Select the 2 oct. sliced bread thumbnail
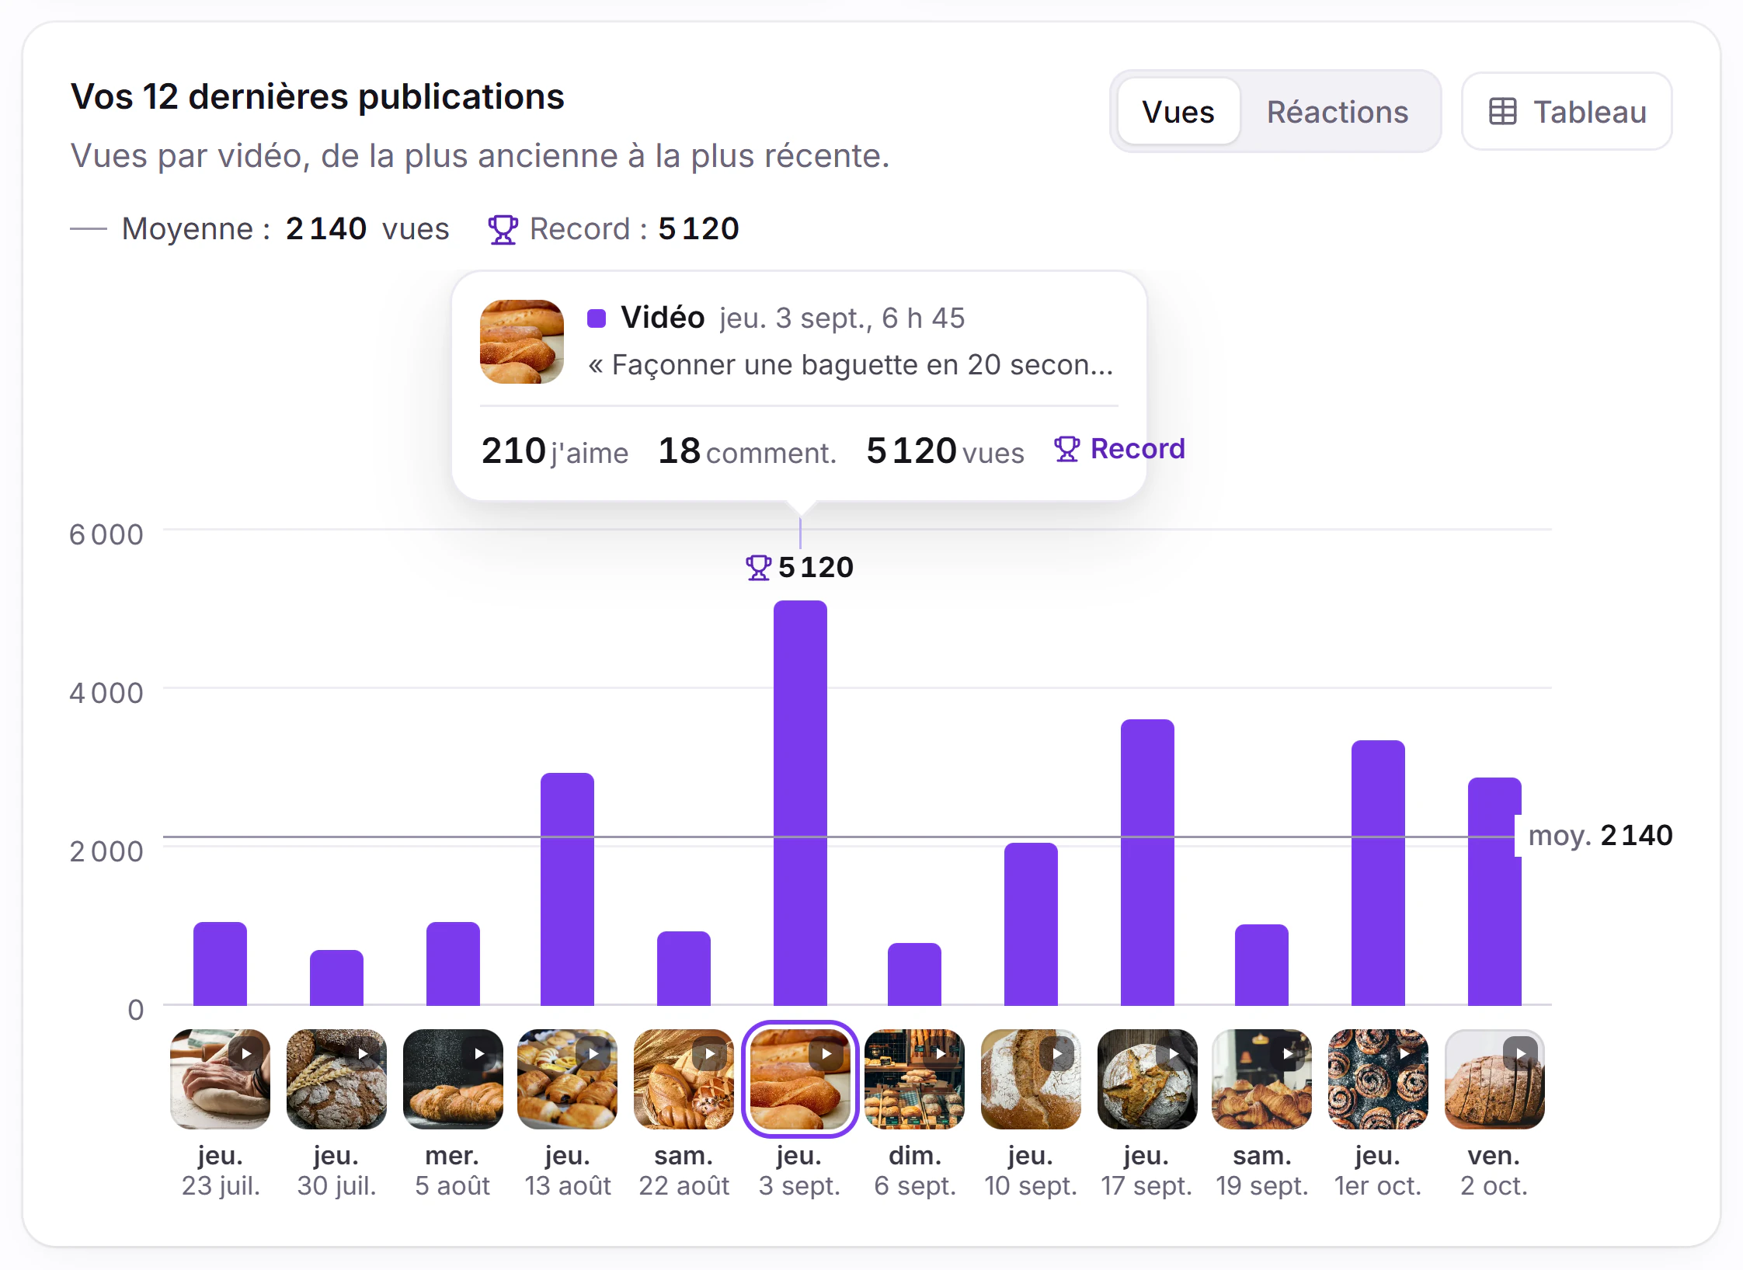The image size is (1743, 1270). [x=1494, y=1079]
